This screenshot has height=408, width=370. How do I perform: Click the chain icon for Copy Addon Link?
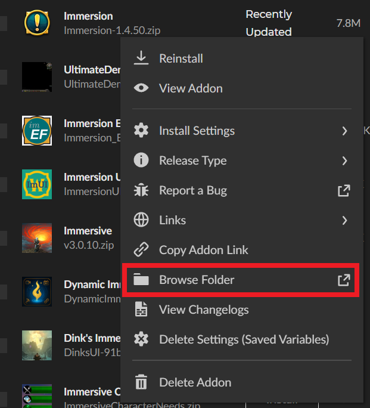(141, 250)
